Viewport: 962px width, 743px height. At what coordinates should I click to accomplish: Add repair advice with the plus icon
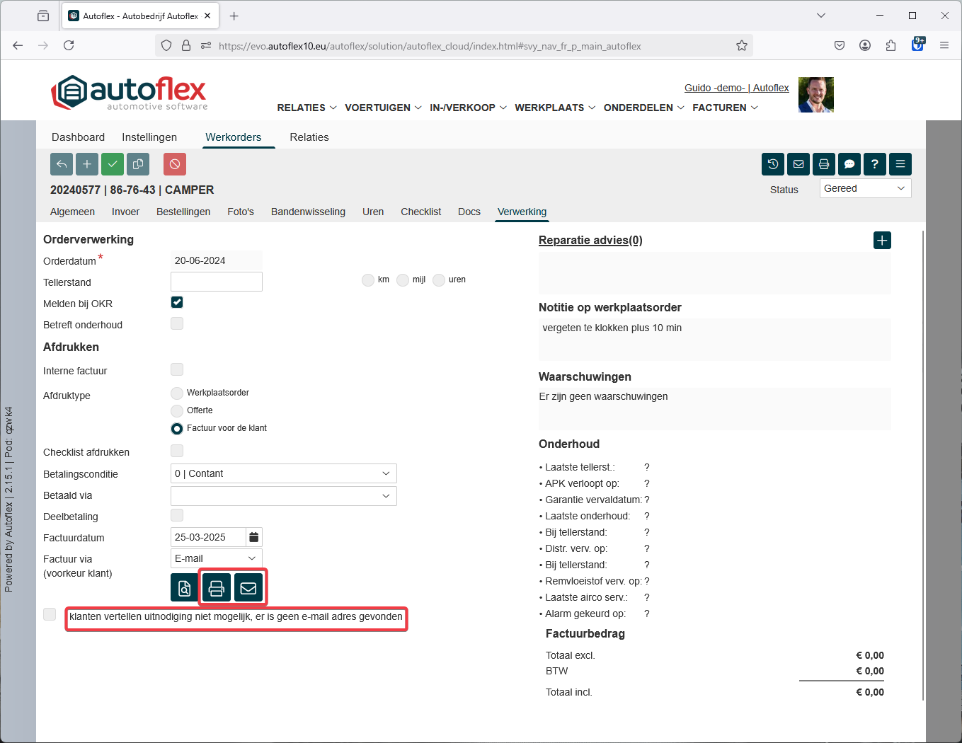pos(882,241)
